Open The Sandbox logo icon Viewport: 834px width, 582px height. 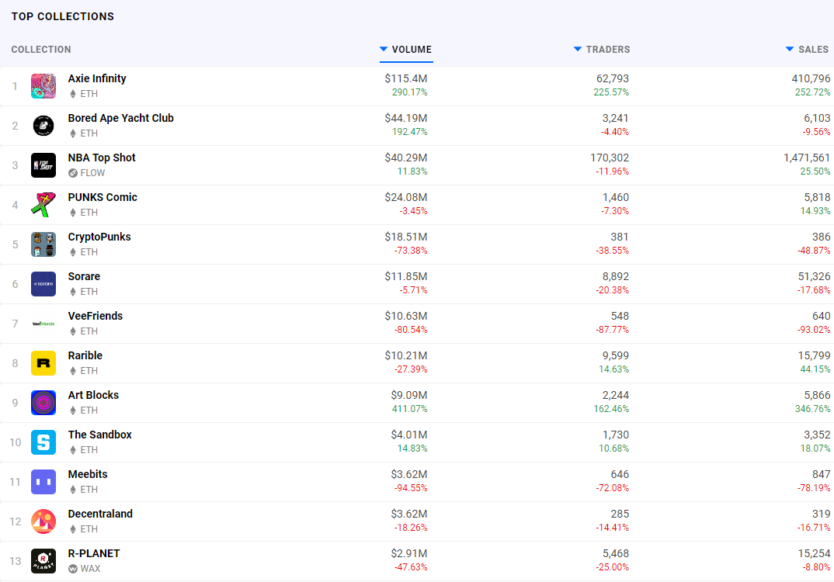coord(43,443)
